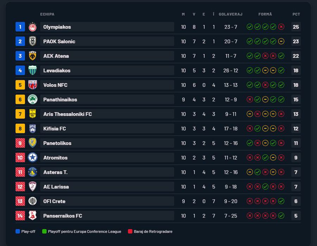
Task: Click the Panetolikos club badge
Action: 32,143
